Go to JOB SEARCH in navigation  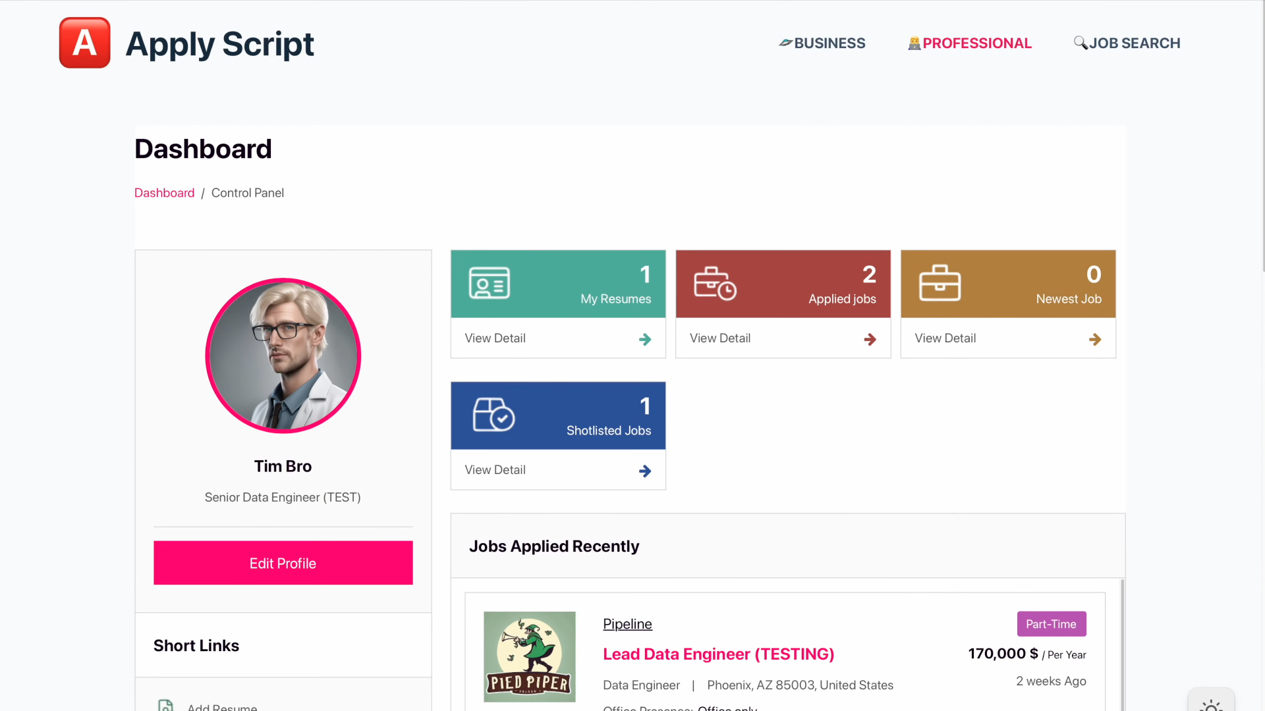coord(1127,43)
